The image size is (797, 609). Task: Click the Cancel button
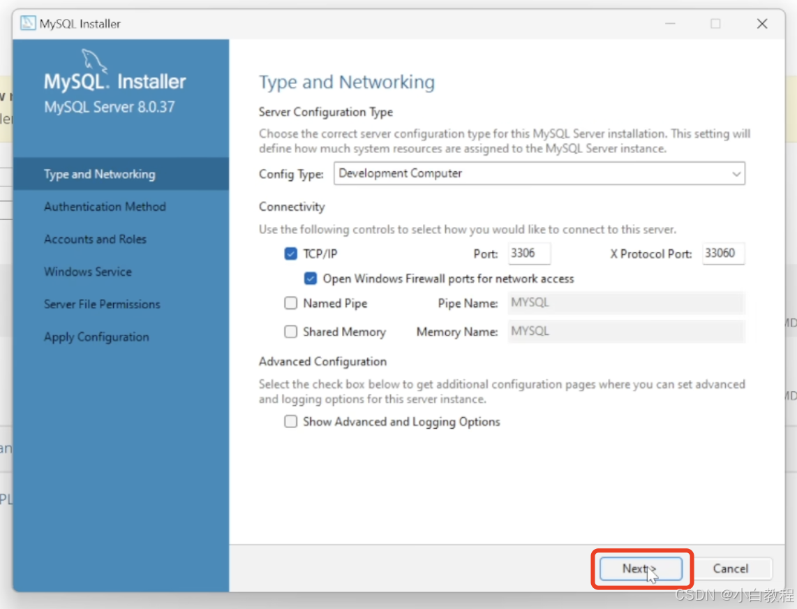(731, 568)
